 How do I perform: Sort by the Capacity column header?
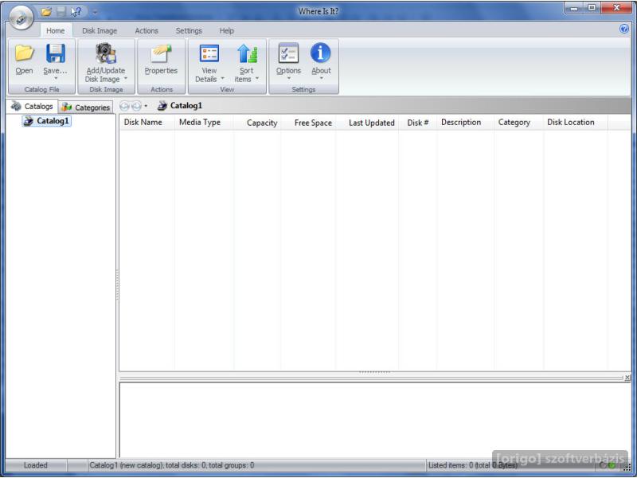[x=257, y=123]
